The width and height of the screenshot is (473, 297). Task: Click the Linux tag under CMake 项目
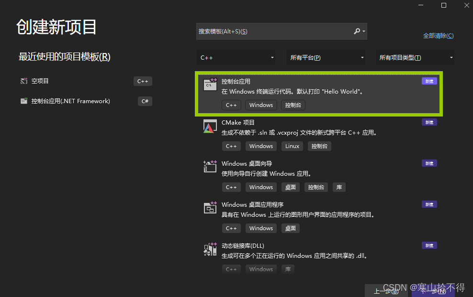pyautogui.click(x=293, y=146)
